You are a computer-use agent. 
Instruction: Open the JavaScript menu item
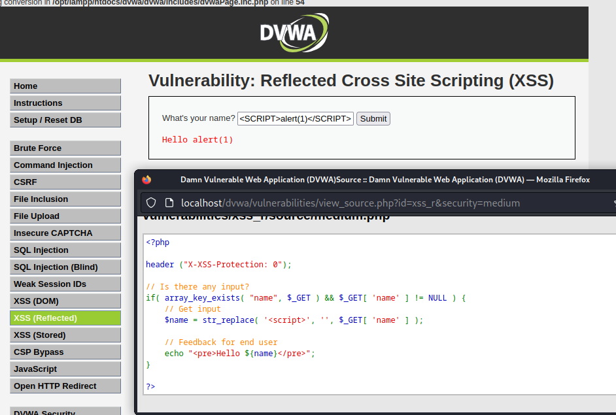click(65, 369)
